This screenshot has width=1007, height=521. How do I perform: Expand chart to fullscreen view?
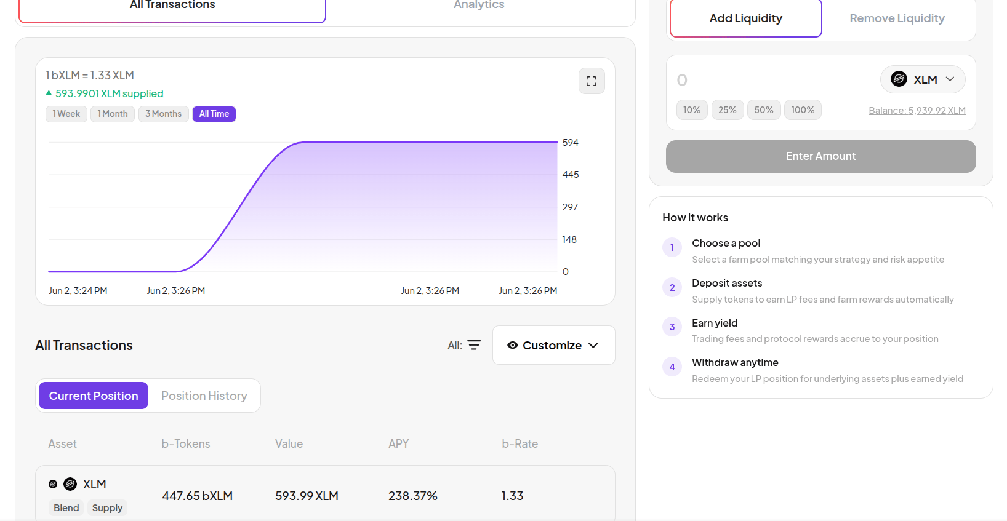click(x=592, y=81)
